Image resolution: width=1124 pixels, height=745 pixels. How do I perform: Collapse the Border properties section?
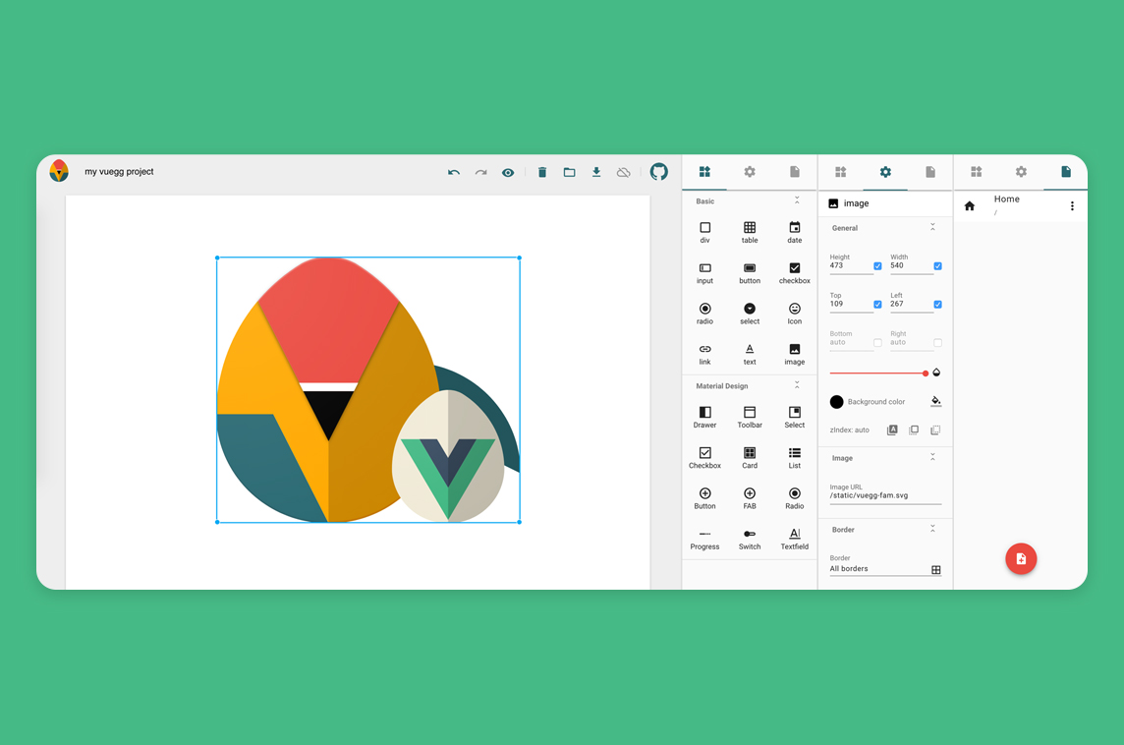(932, 529)
